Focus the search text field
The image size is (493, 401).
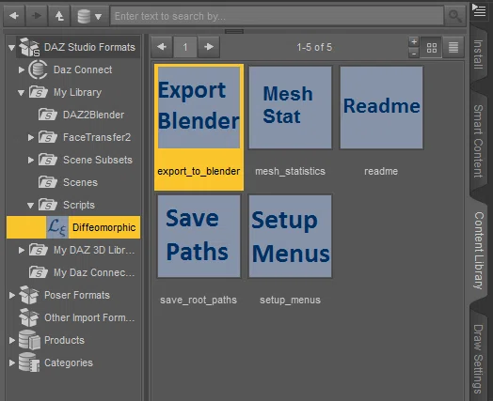coord(277,16)
